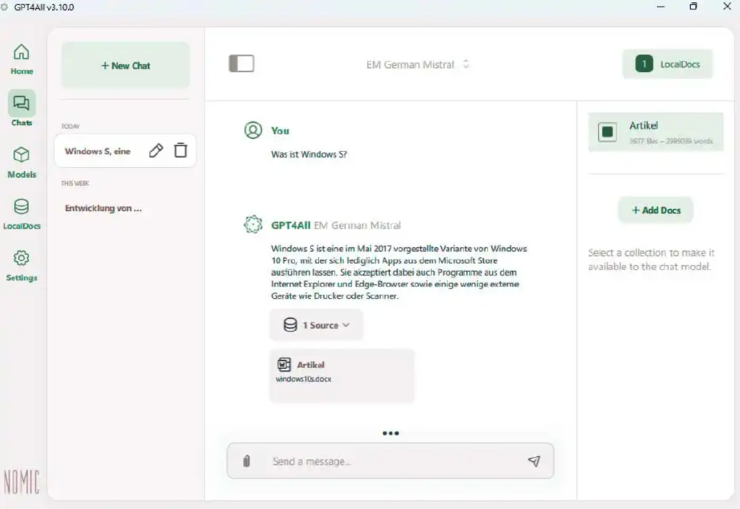Viewport: 740px width, 509px height.
Task: Send message with paper plane icon
Action: coord(534,461)
